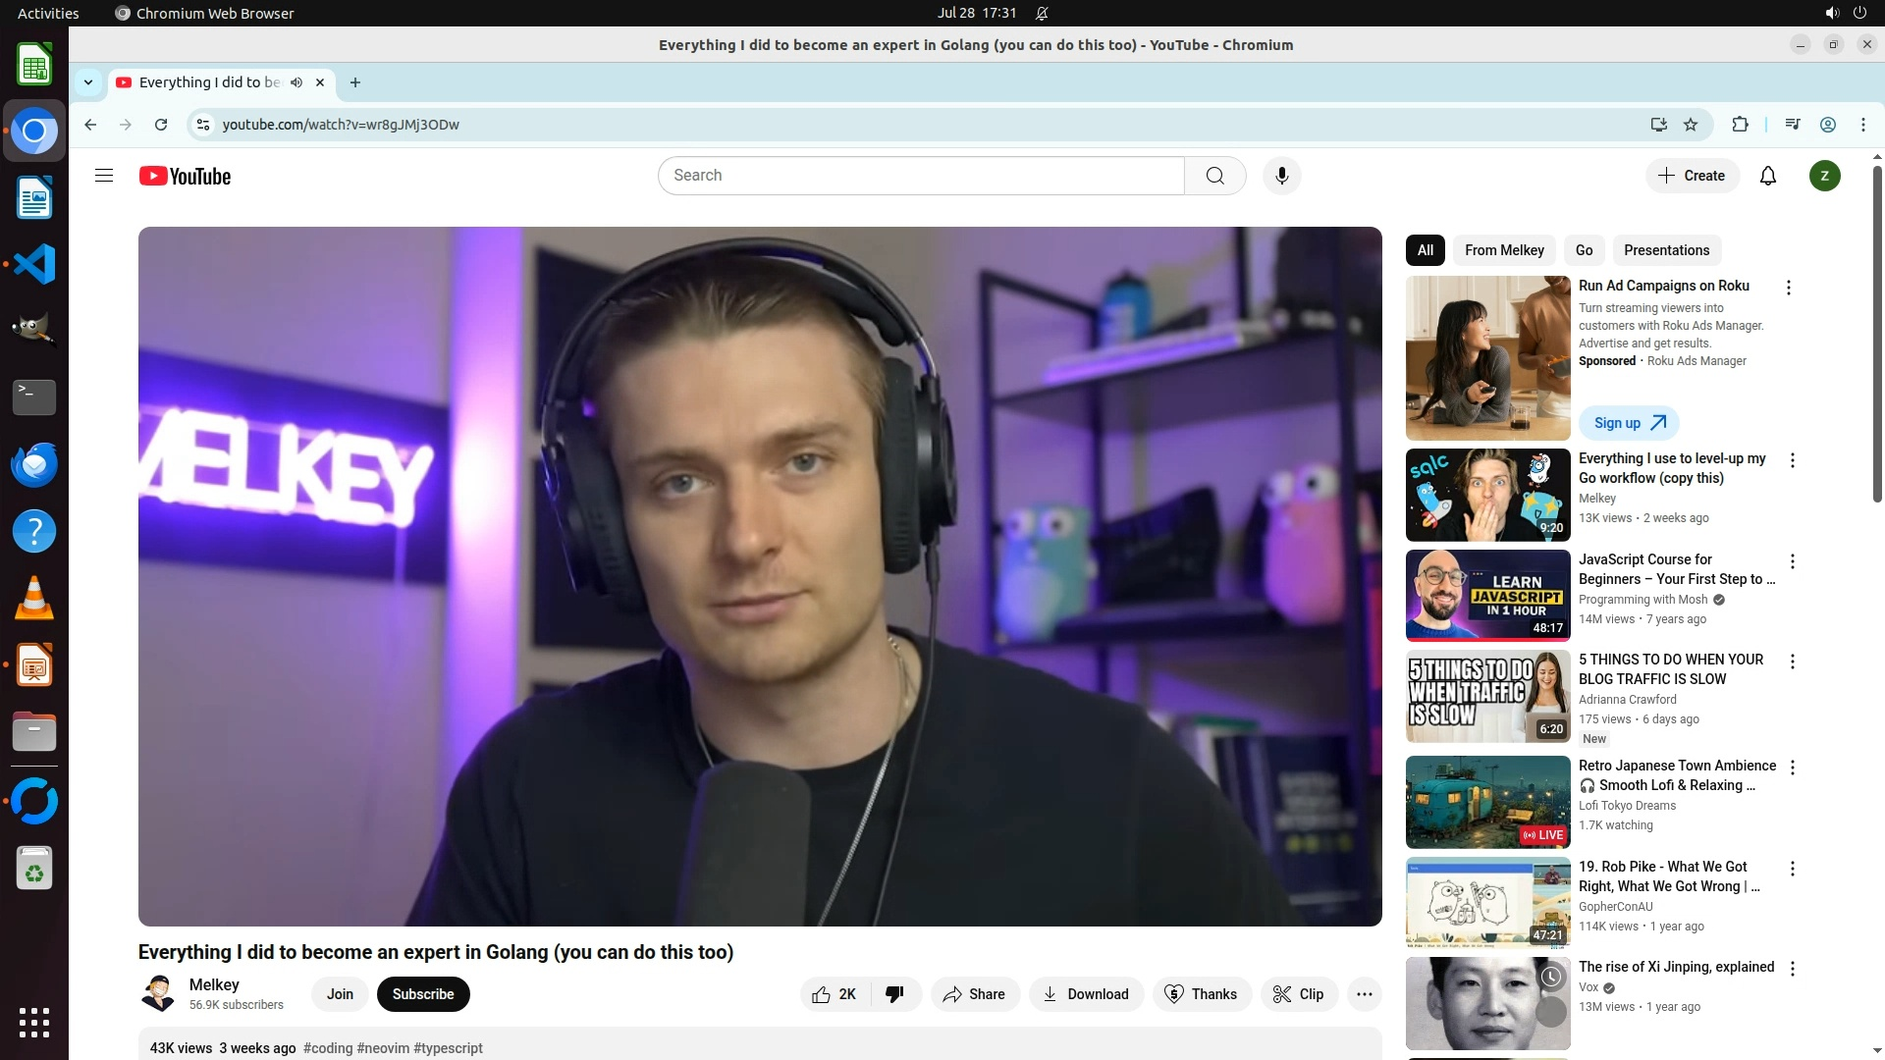The image size is (1885, 1060).
Task: Mute the tab via its audio icon
Action: point(296,82)
